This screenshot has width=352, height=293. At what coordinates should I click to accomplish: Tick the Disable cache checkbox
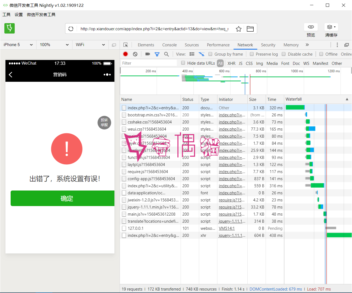click(x=284, y=54)
